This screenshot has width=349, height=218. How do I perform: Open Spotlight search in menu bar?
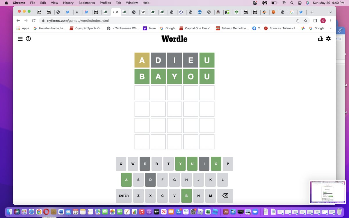click(x=292, y=3)
